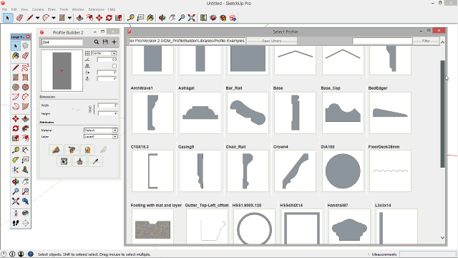The image size is (458, 258).
Task: Select the Crown4 profile thumbnail
Action: click(295, 171)
